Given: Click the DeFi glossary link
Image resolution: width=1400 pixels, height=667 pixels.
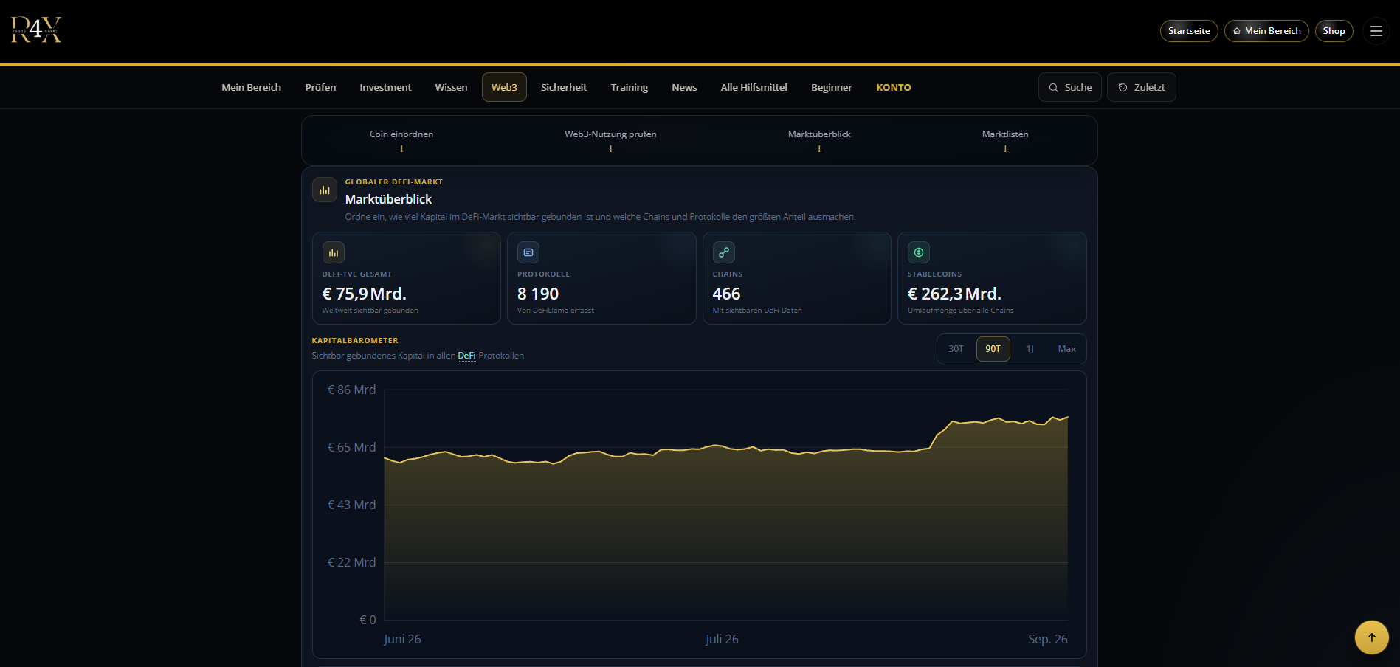Looking at the screenshot, I should (466, 356).
